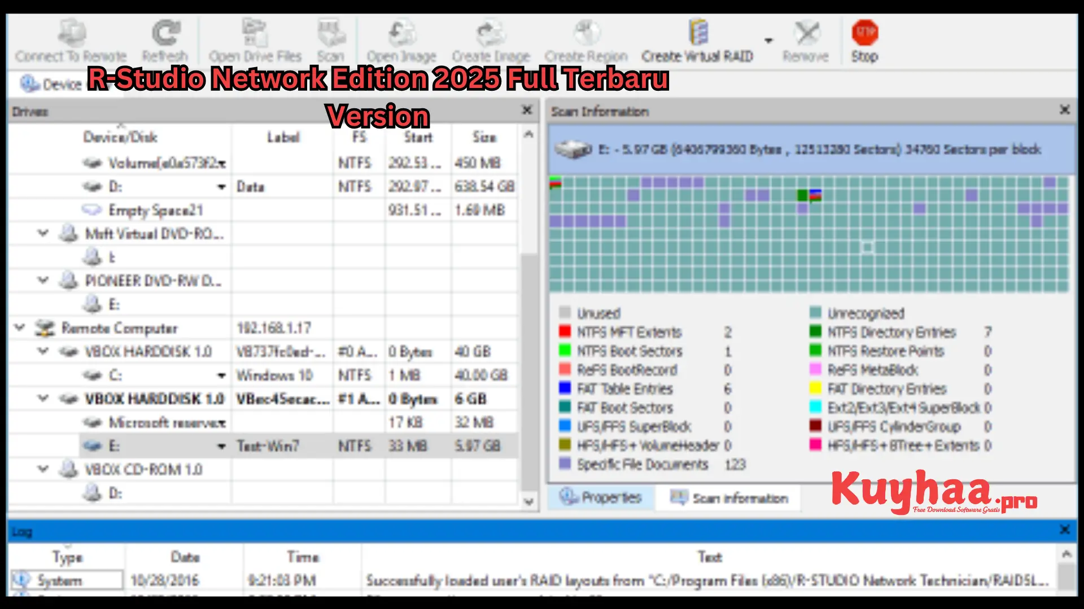Close the Scan Information panel

click(1064, 110)
